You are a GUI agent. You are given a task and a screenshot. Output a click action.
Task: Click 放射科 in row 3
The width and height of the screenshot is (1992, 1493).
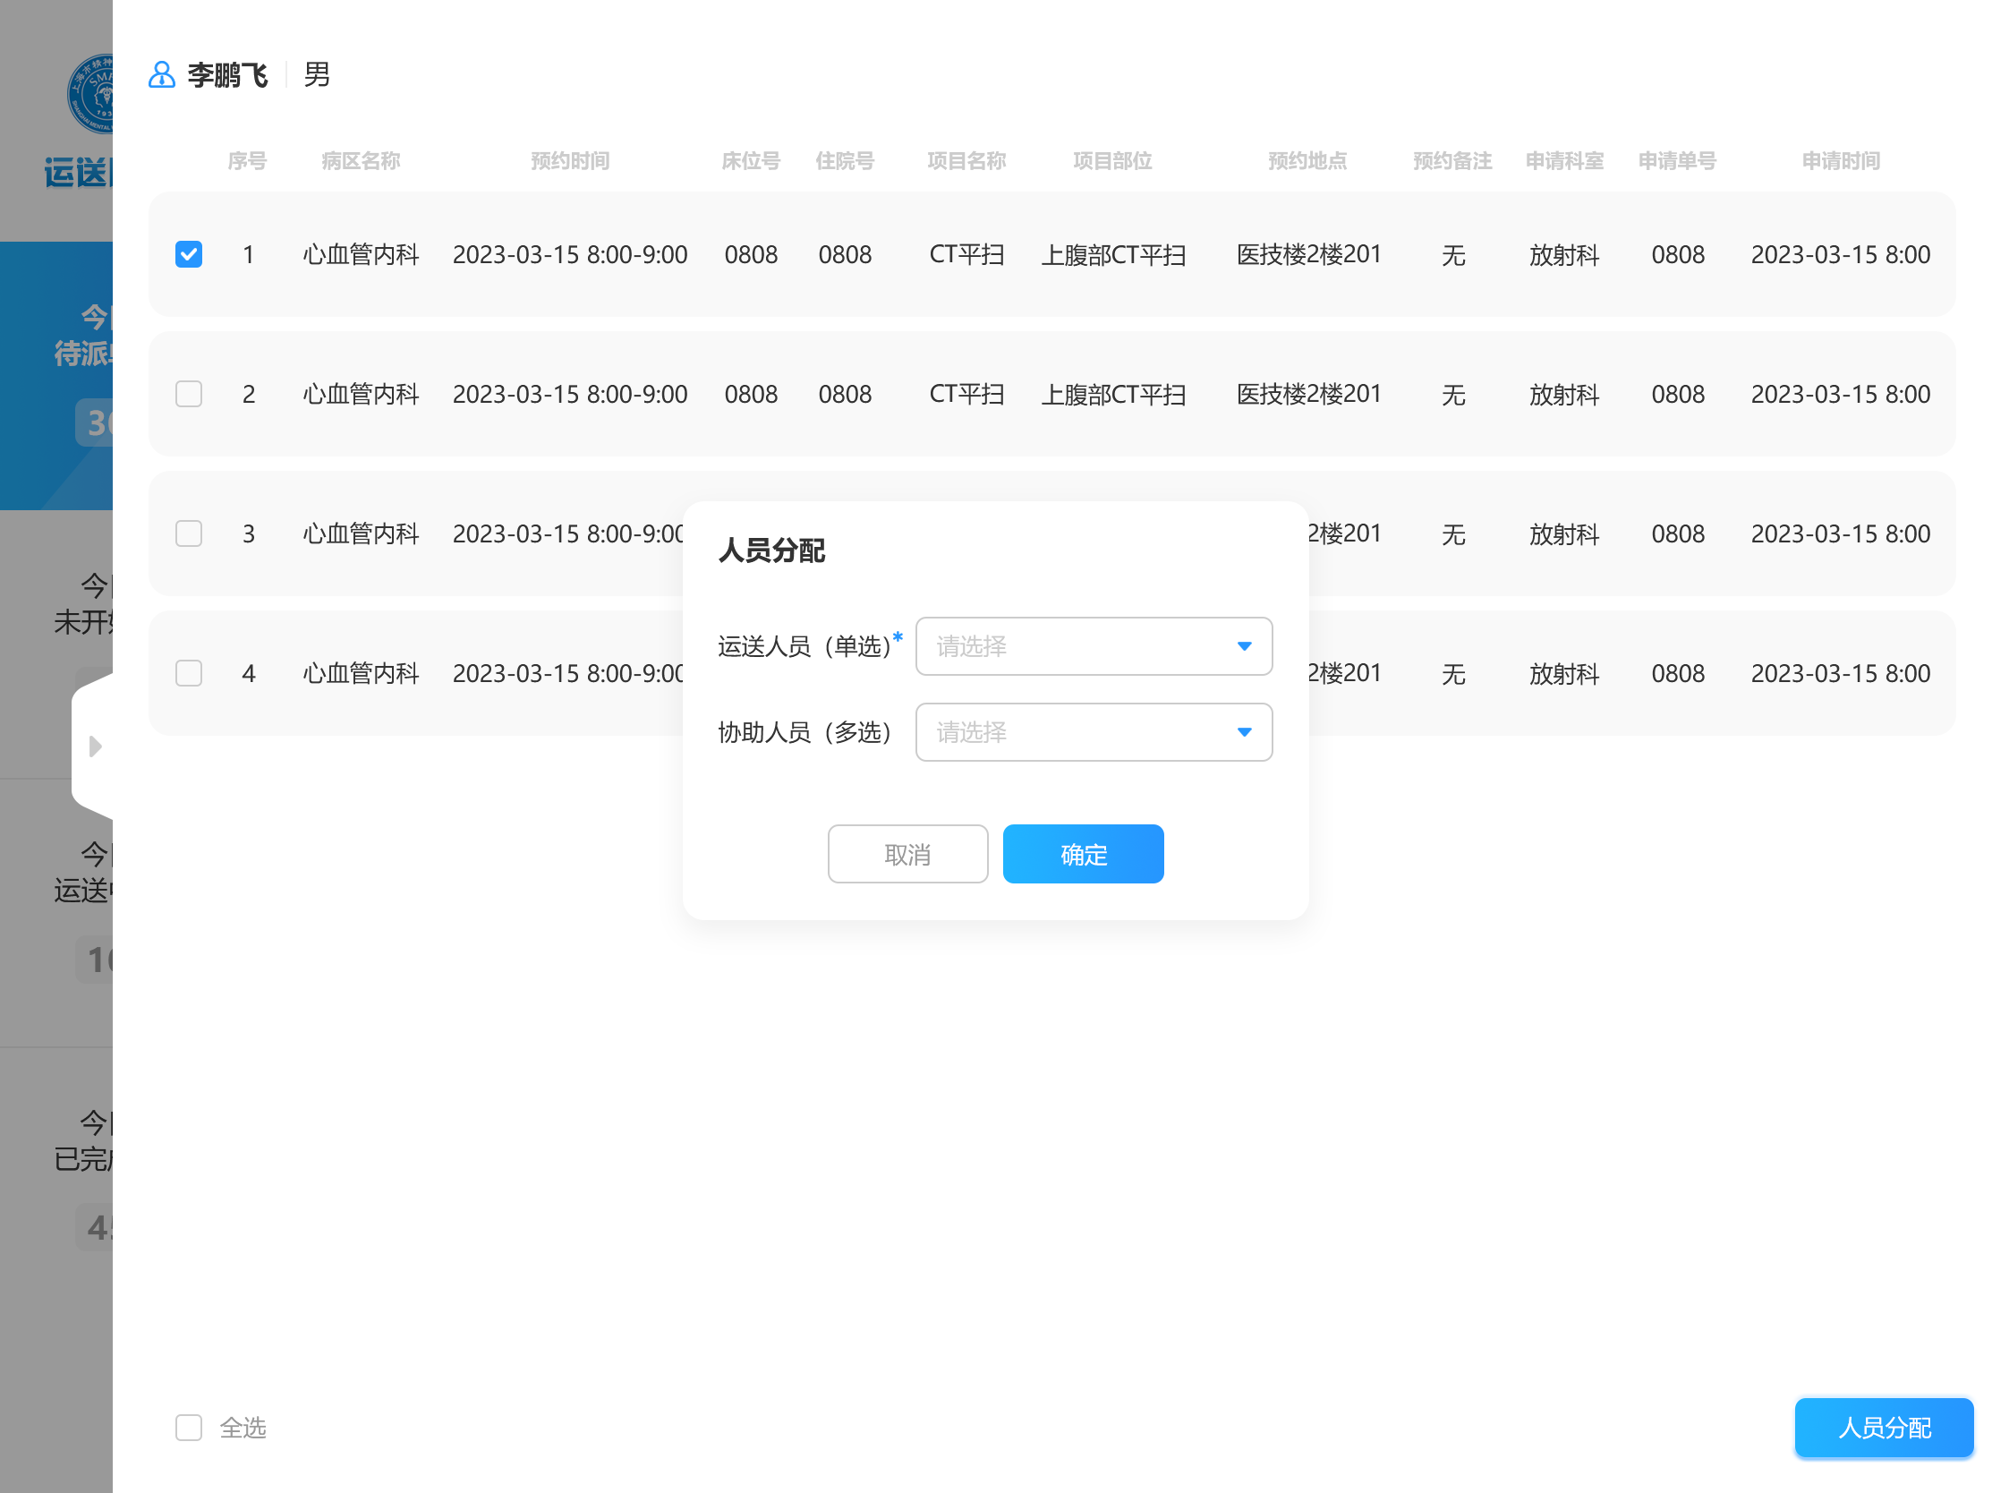1564,534
